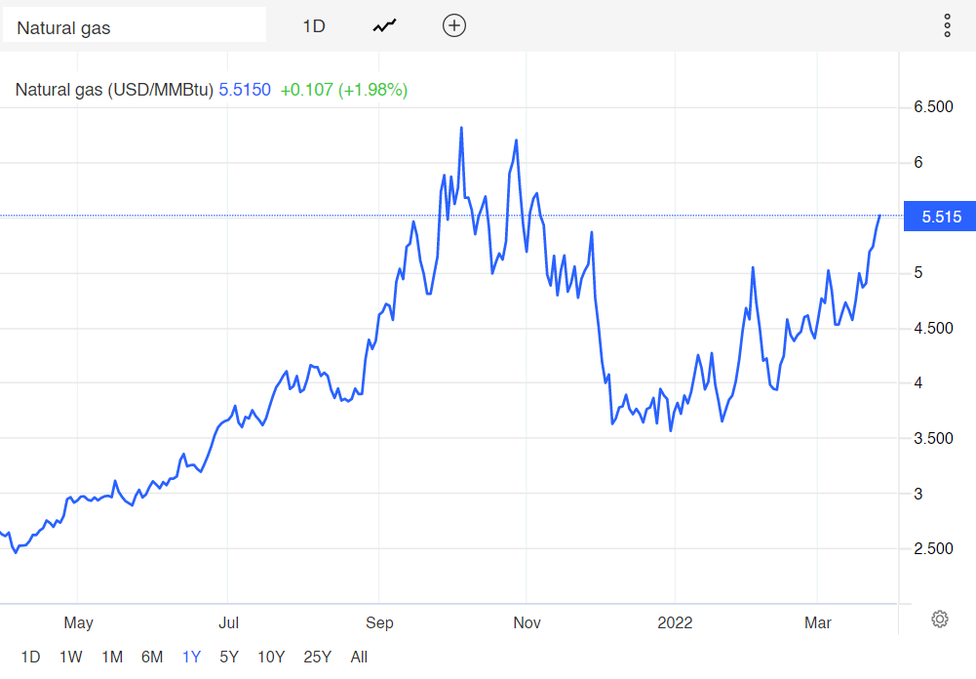Viewport: 976px width, 679px height.
Task: Select the 1W time range
Action: pos(70,657)
